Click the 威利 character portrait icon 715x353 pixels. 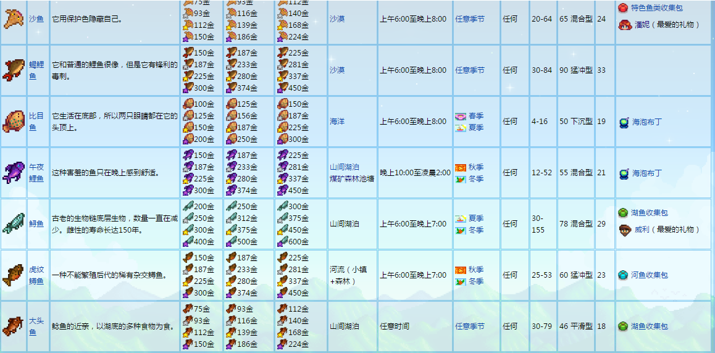624,230
